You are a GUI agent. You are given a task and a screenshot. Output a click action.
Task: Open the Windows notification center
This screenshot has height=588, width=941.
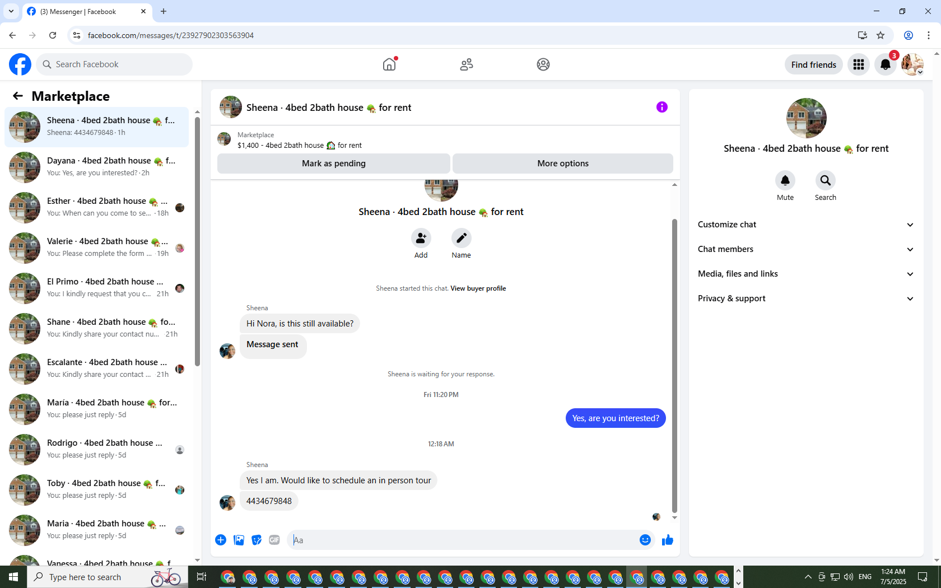tap(923, 577)
